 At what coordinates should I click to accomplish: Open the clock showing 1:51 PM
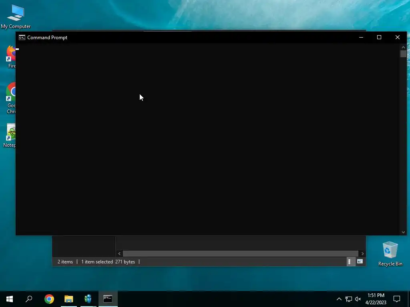pyautogui.click(x=376, y=299)
